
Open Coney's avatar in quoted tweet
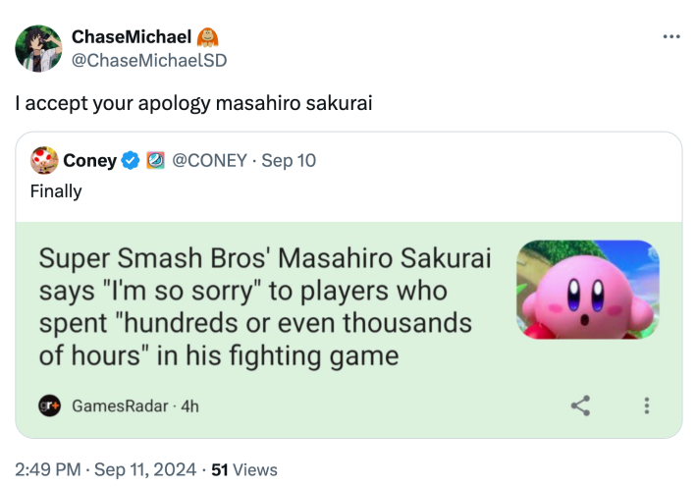43,160
